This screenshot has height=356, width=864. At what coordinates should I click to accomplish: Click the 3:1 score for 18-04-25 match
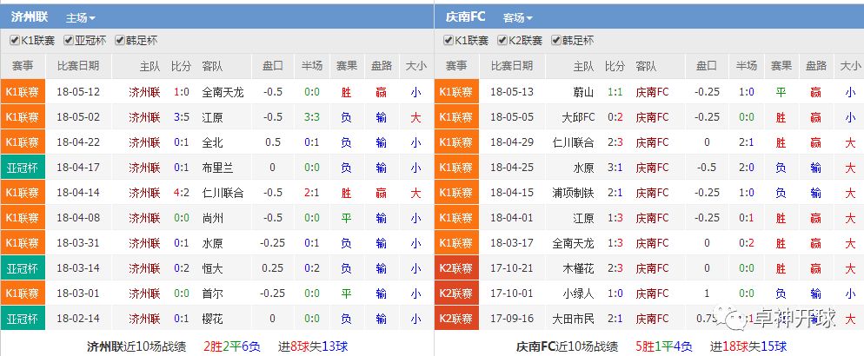pos(615,168)
